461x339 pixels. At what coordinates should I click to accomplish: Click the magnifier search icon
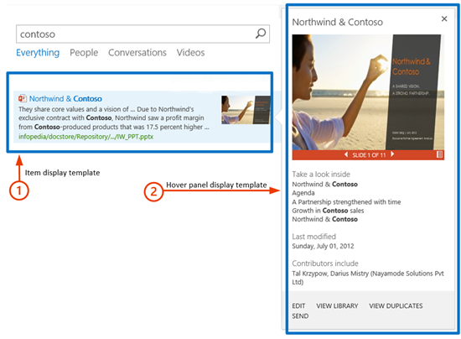coord(261,34)
